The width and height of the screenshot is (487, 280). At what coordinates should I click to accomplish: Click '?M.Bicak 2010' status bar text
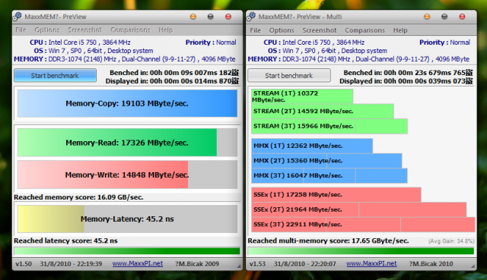pyautogui.click(x=431, y=264)
